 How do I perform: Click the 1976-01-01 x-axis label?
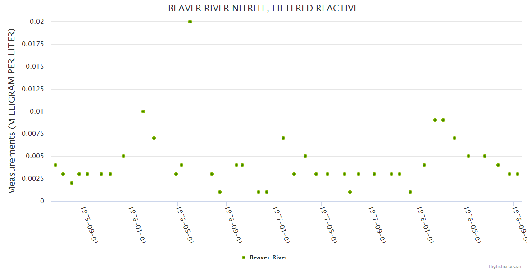click(x=137, y=224)
